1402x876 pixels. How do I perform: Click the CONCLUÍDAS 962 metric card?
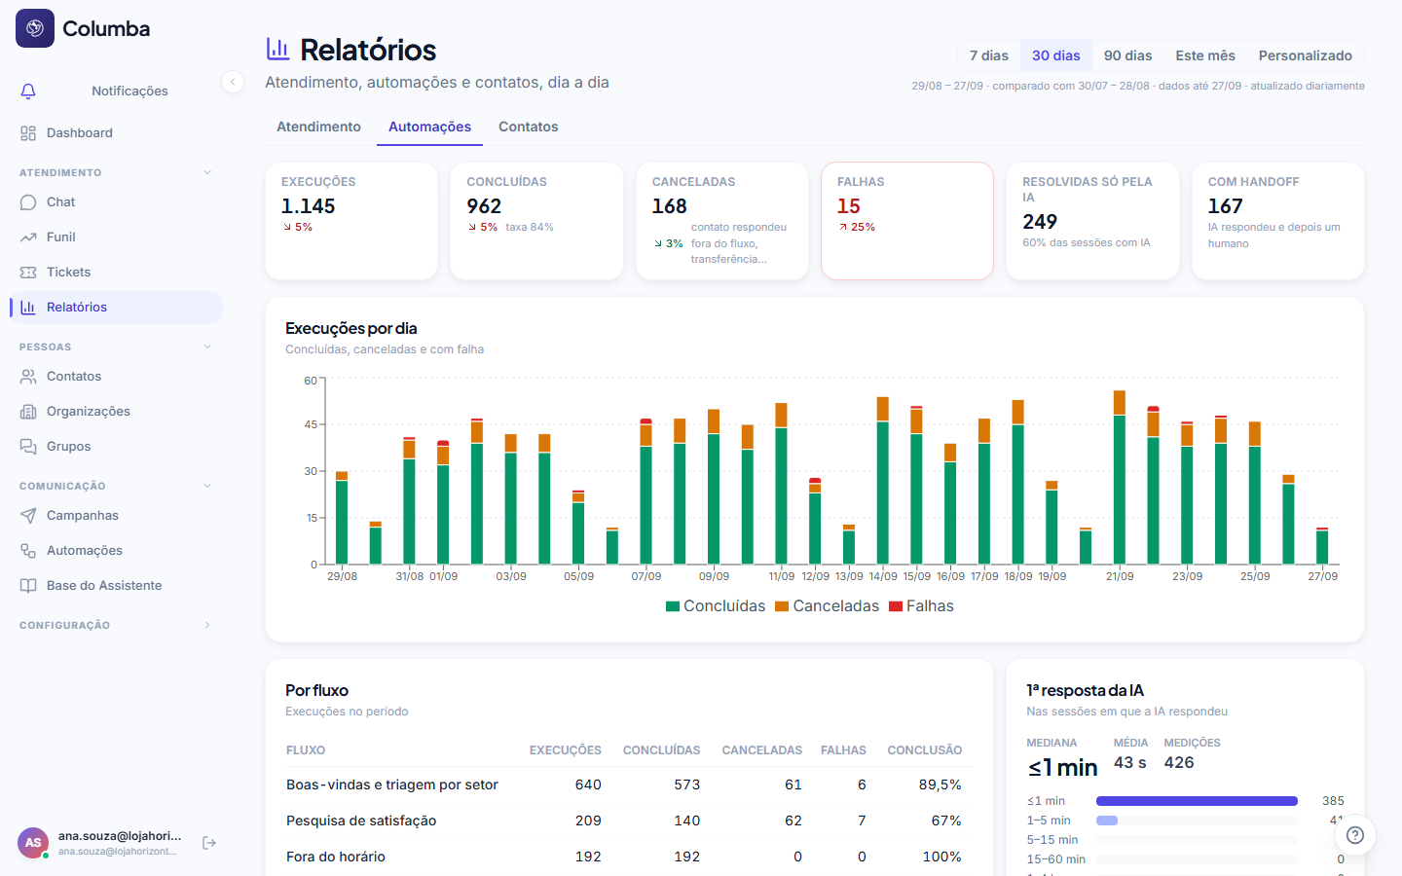click(536, 221)
